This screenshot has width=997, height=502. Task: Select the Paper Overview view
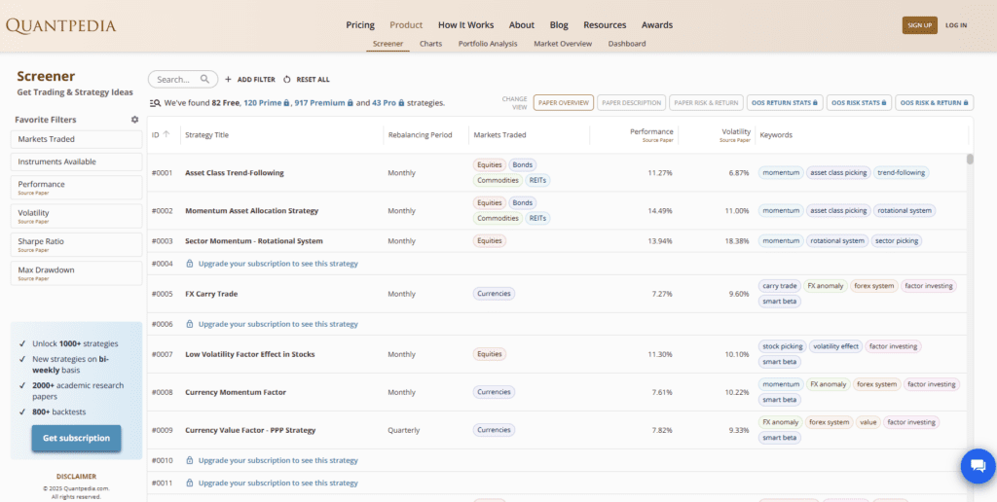click(564, 102)
